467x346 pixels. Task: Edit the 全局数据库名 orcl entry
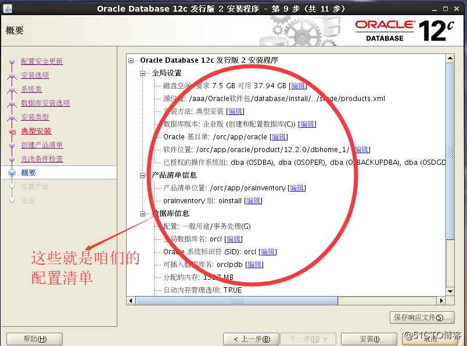[233, 239]
